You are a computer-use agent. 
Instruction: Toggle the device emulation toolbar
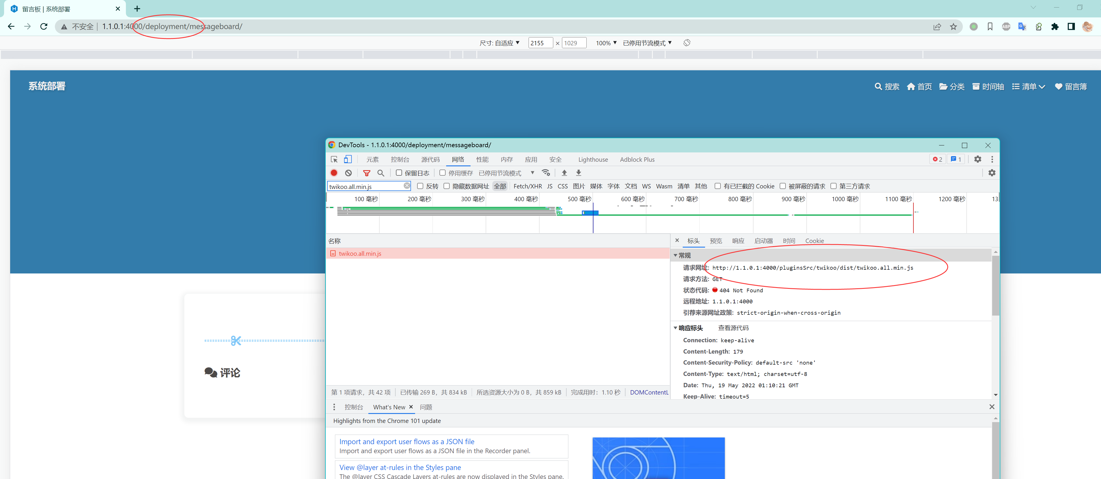pos(347,159)
